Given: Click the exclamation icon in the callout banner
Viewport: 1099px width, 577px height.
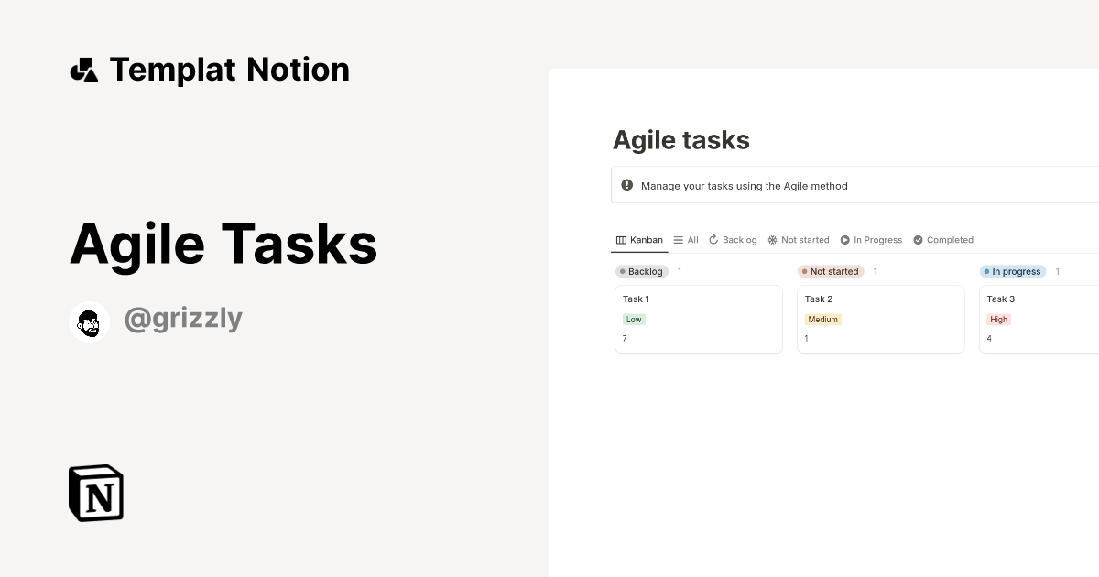Looking at the screenshot, I should (x=627, y=184).
